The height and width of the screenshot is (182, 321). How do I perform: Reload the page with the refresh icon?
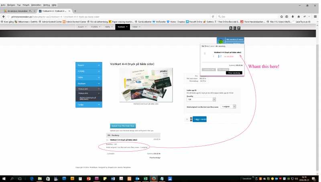213,16
